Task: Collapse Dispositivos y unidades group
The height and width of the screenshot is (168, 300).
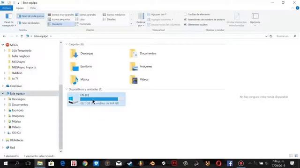Action: pos(67,89)
